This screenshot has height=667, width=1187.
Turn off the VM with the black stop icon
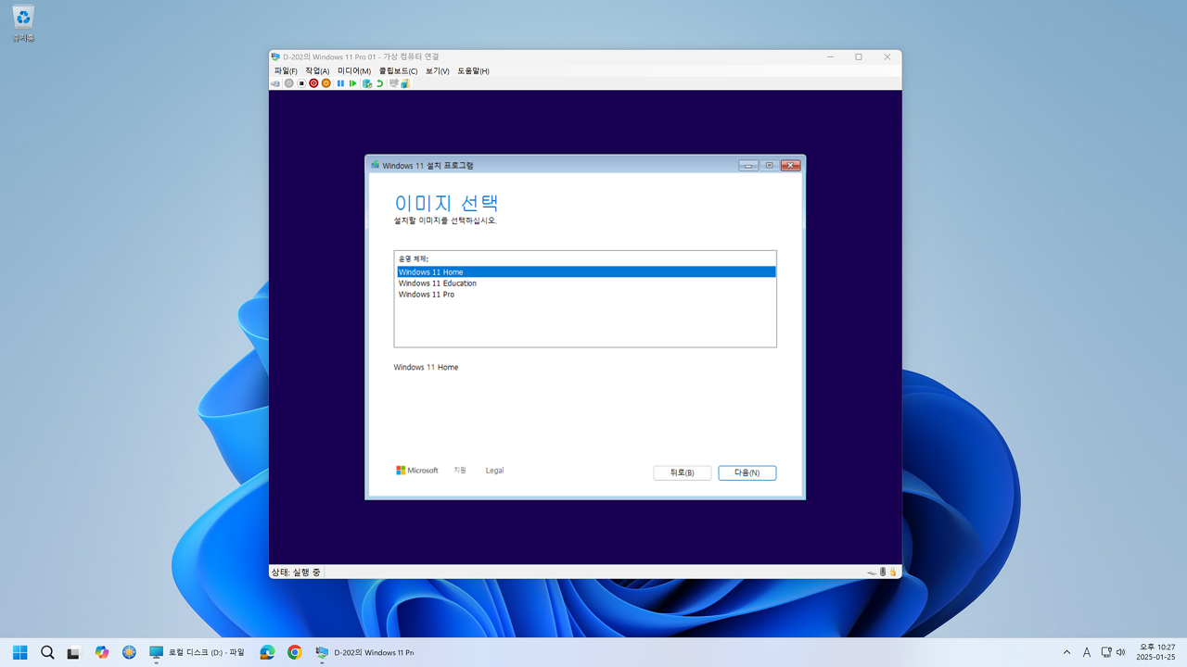click(301, 83)
